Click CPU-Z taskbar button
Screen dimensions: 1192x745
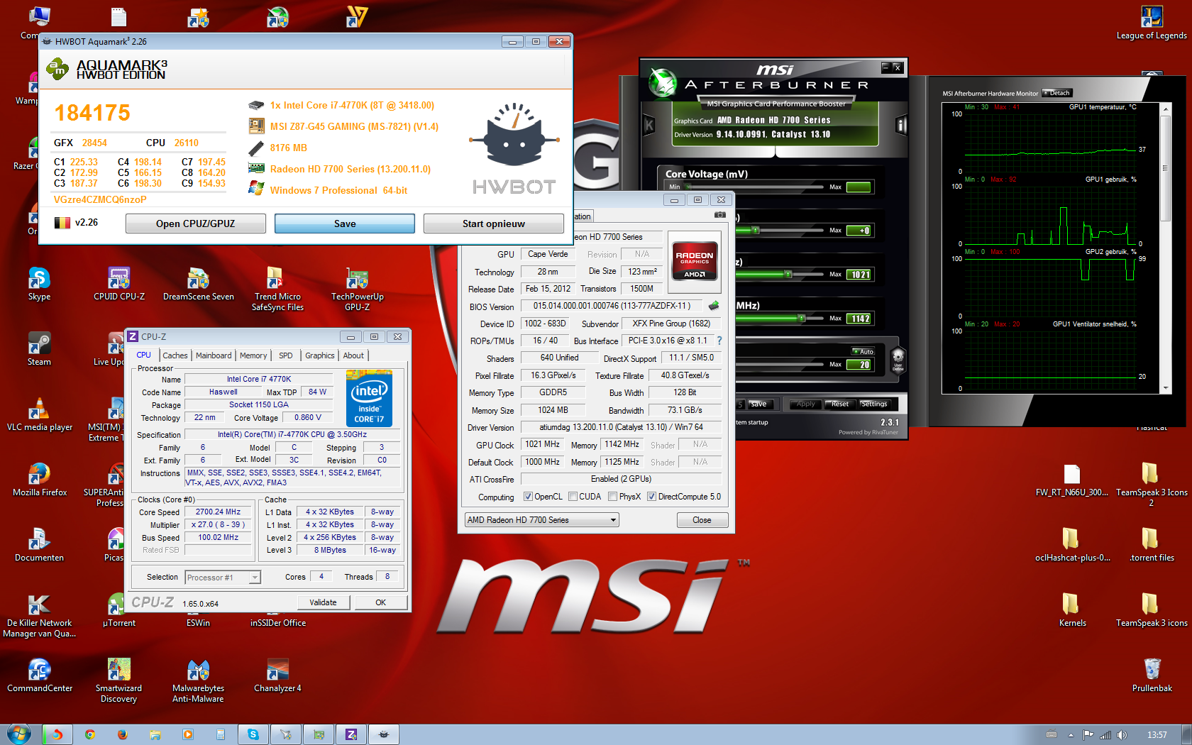(351, 734)
